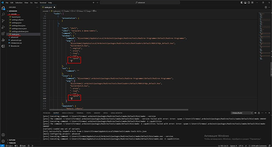Screen dimensions: 272x147
Task: Open the Accounts menu icon
Action: coord(3,135)
